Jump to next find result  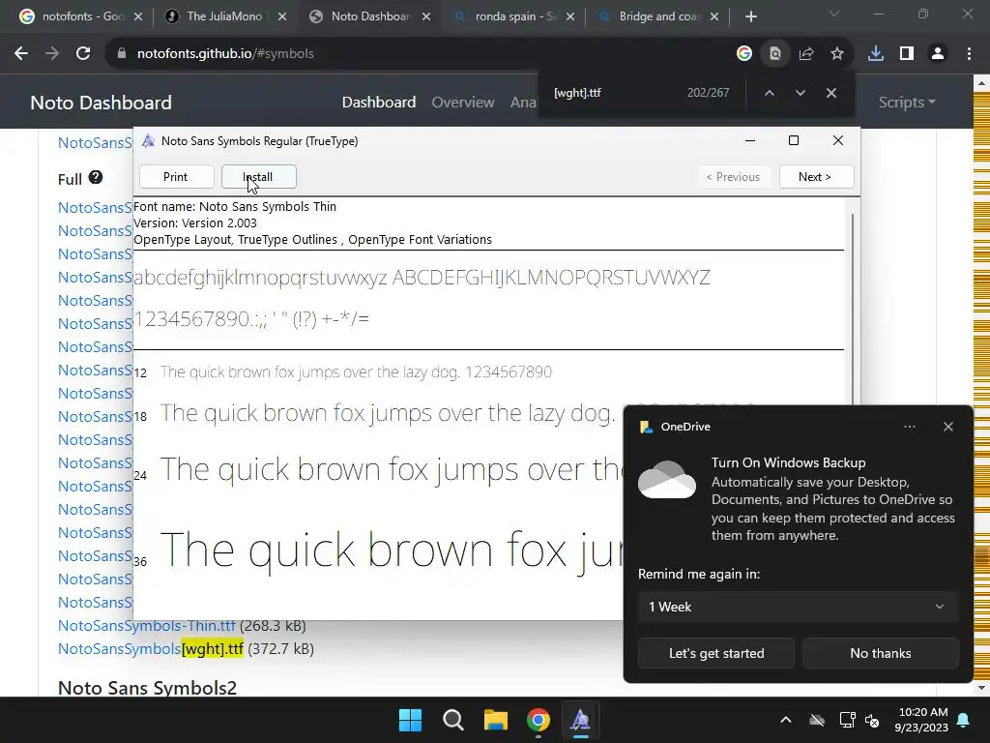click(800, 93)
